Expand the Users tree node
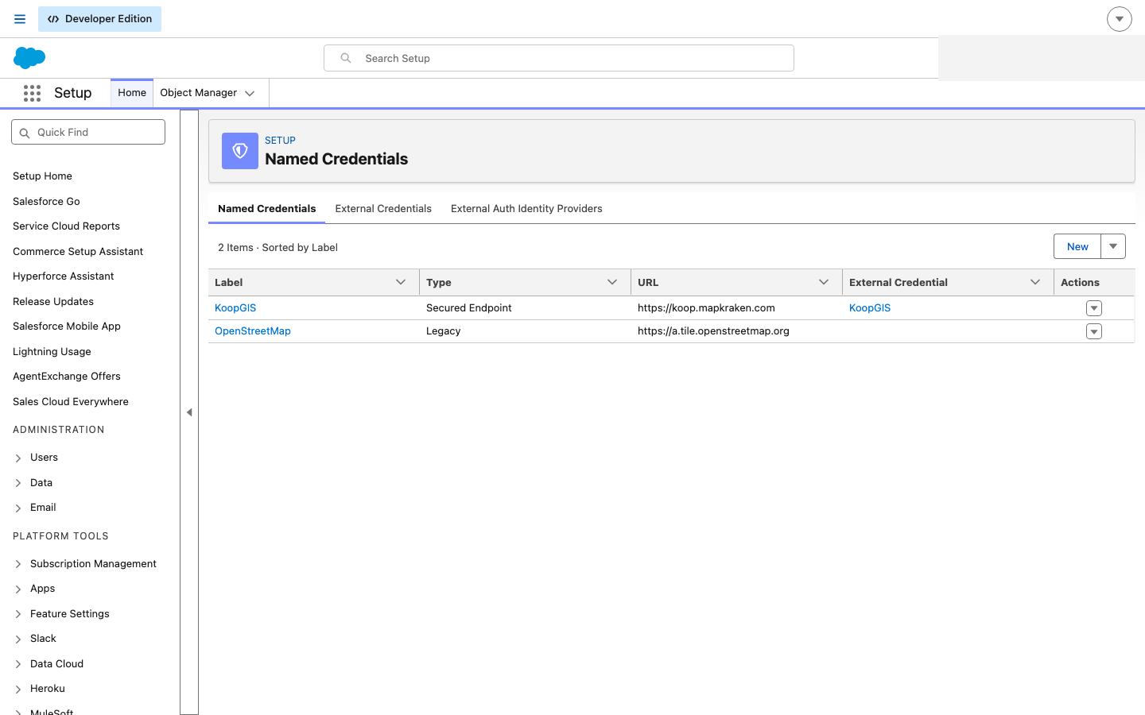The image size is (1145, 715). click(18, 458)
